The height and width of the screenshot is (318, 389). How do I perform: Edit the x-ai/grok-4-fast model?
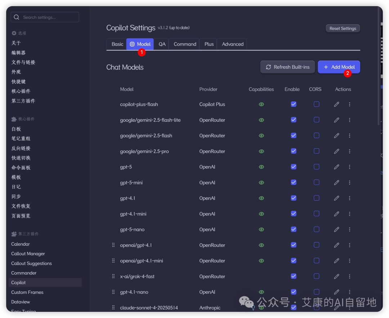(x=336, y=276)
